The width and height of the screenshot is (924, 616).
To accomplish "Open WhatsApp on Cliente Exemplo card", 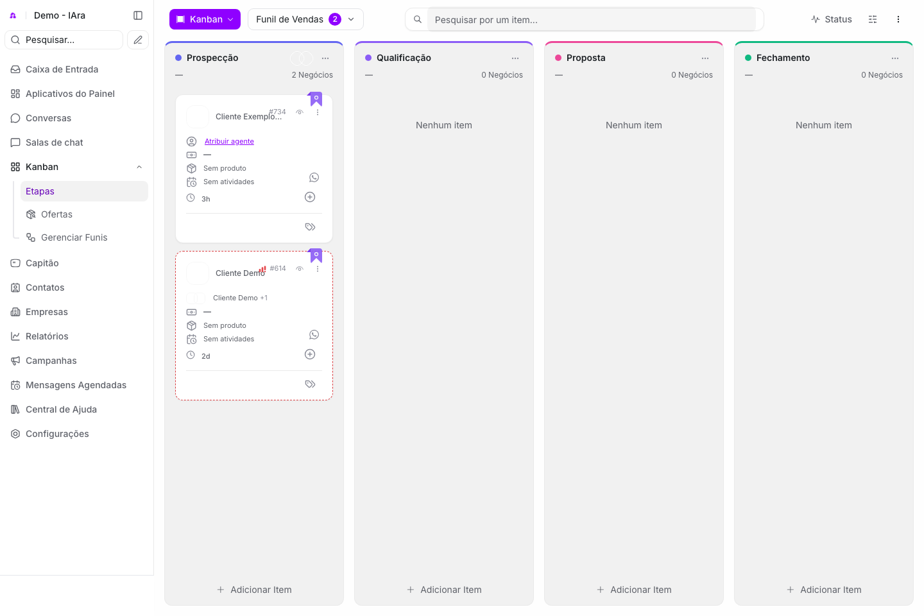I will pyautogui.click(x=314, y=178).
